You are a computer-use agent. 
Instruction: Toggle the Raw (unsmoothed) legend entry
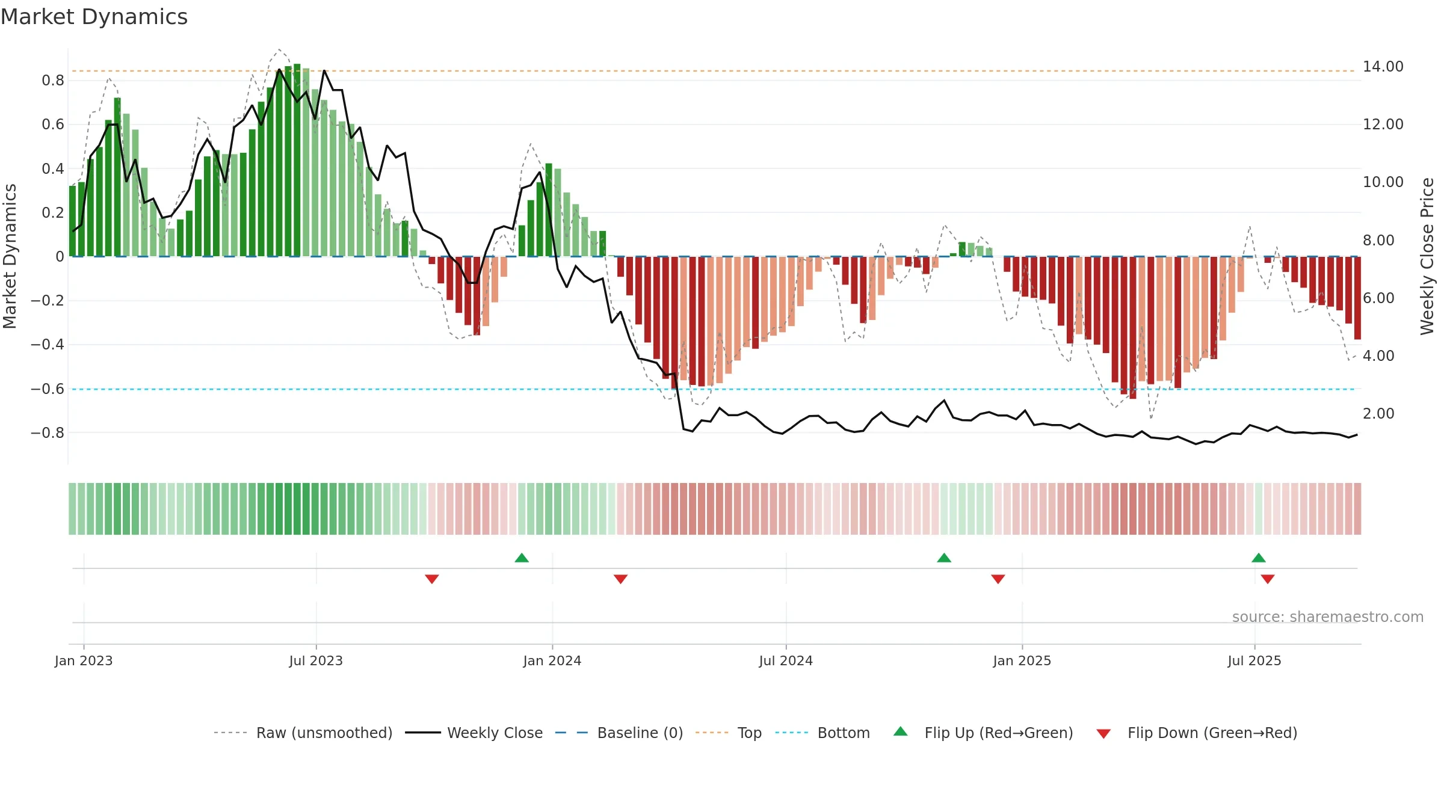(303, 733)
